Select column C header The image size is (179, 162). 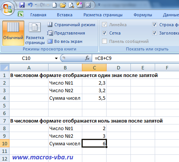click(94, 68)
